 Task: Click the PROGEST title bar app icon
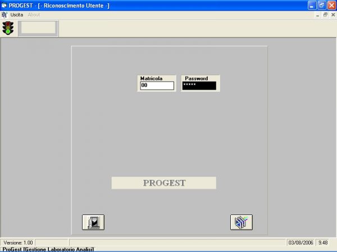pyautogui.click(x=4, y=6)
